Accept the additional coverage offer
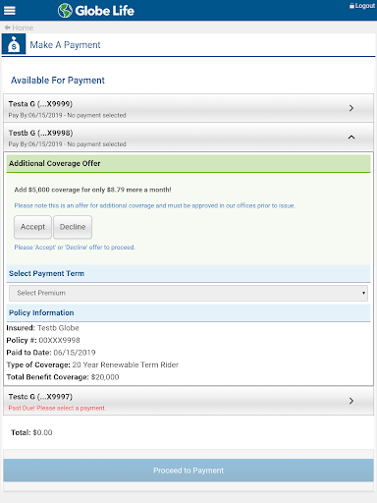This screenshot has height=503, width=377. click(x=32, y=227)
